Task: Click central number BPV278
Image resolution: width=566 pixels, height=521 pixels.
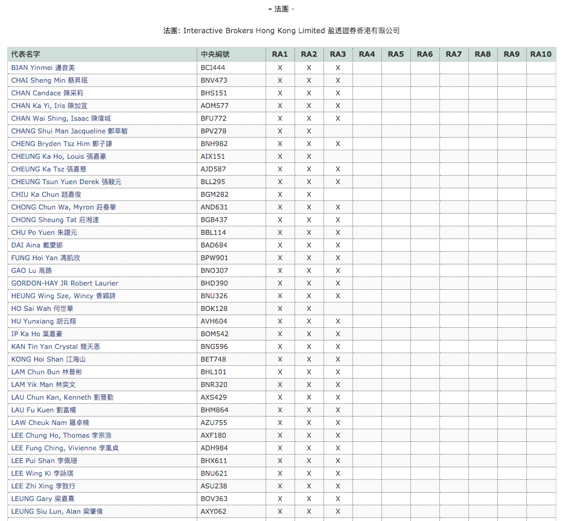Action: click(x=214, y=130)
